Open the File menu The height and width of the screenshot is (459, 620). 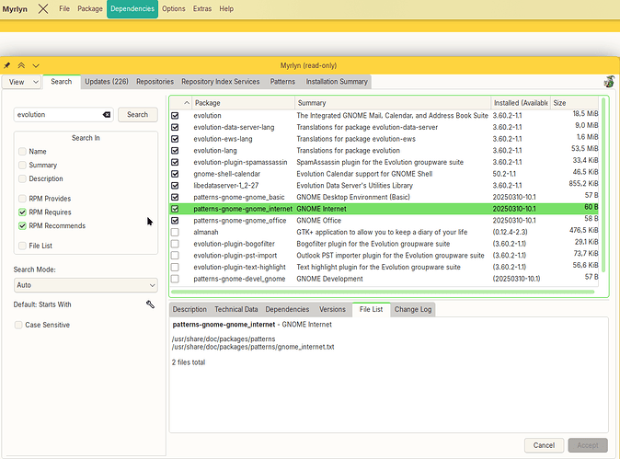(64, 8)
